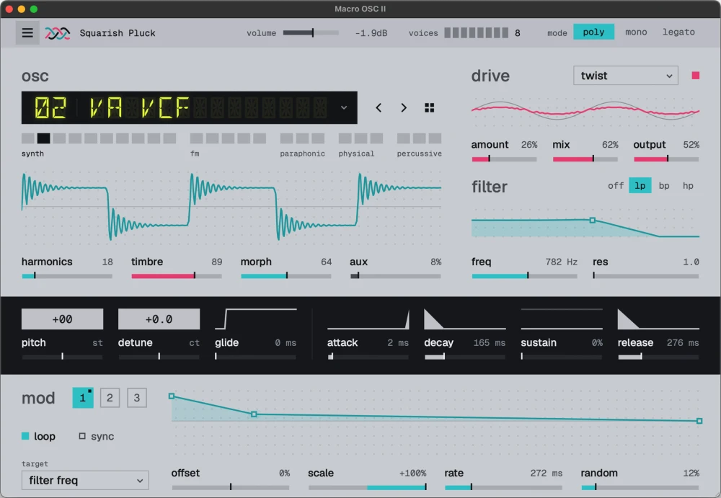
Task: Select the filter cutoff node handle
Action: point(592,221)
